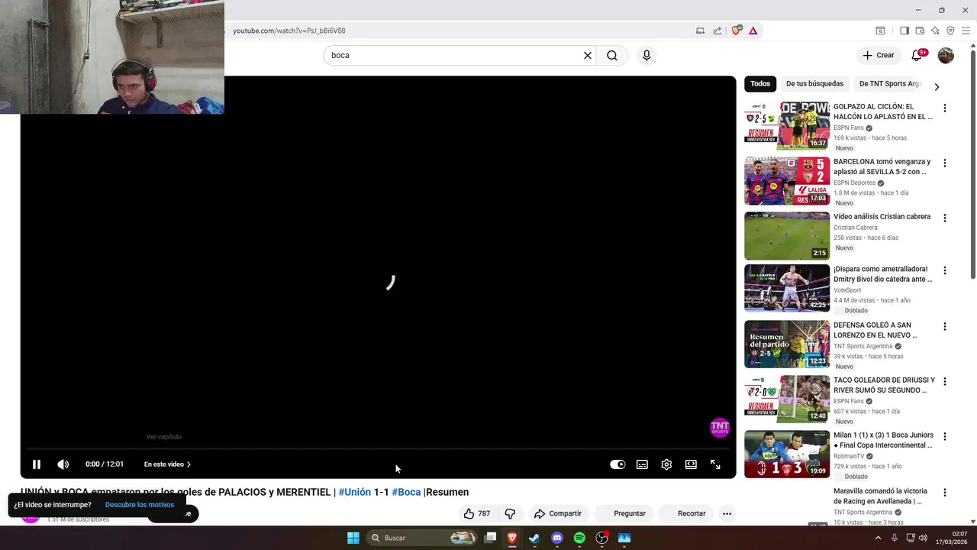Open options for 'BARCELONA tomó venganza' video
977x550 pixels.
[944, 163]
